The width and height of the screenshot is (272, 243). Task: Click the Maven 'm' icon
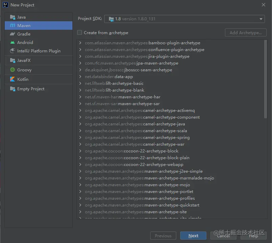click(x=13, y=25)
